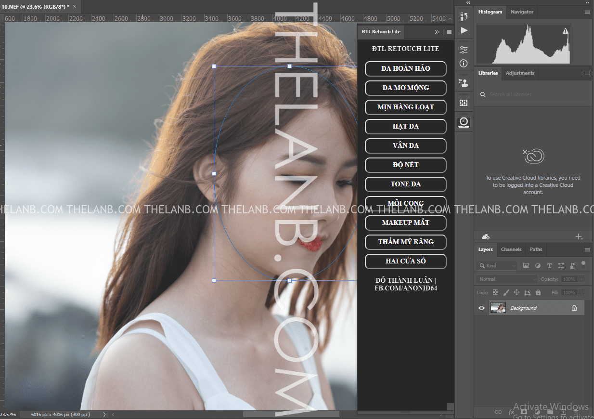Open the Clone Source stamp icon
Image resolution: width=594 pixels, height=419 pixels.
(x=464, y=83)
